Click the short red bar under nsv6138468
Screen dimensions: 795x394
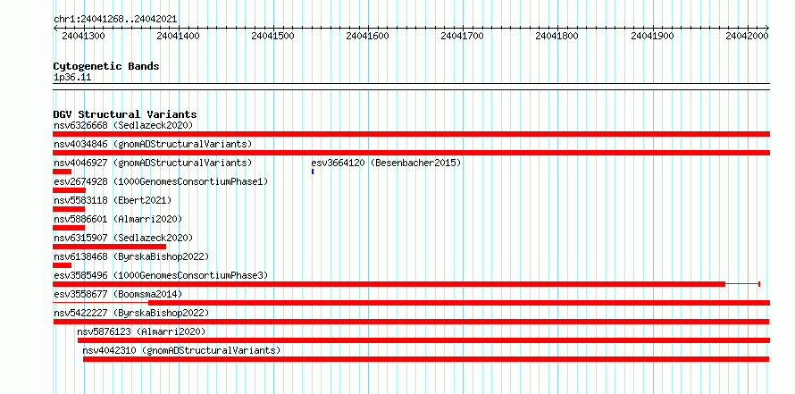pos(62,265)
